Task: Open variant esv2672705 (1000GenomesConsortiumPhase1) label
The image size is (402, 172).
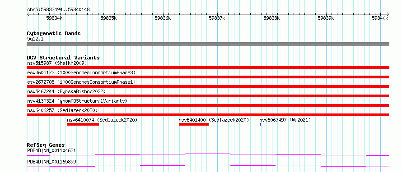Action: [81, 82]
